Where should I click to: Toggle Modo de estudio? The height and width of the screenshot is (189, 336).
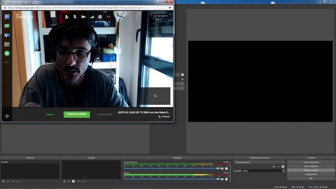tap(311, 170)
